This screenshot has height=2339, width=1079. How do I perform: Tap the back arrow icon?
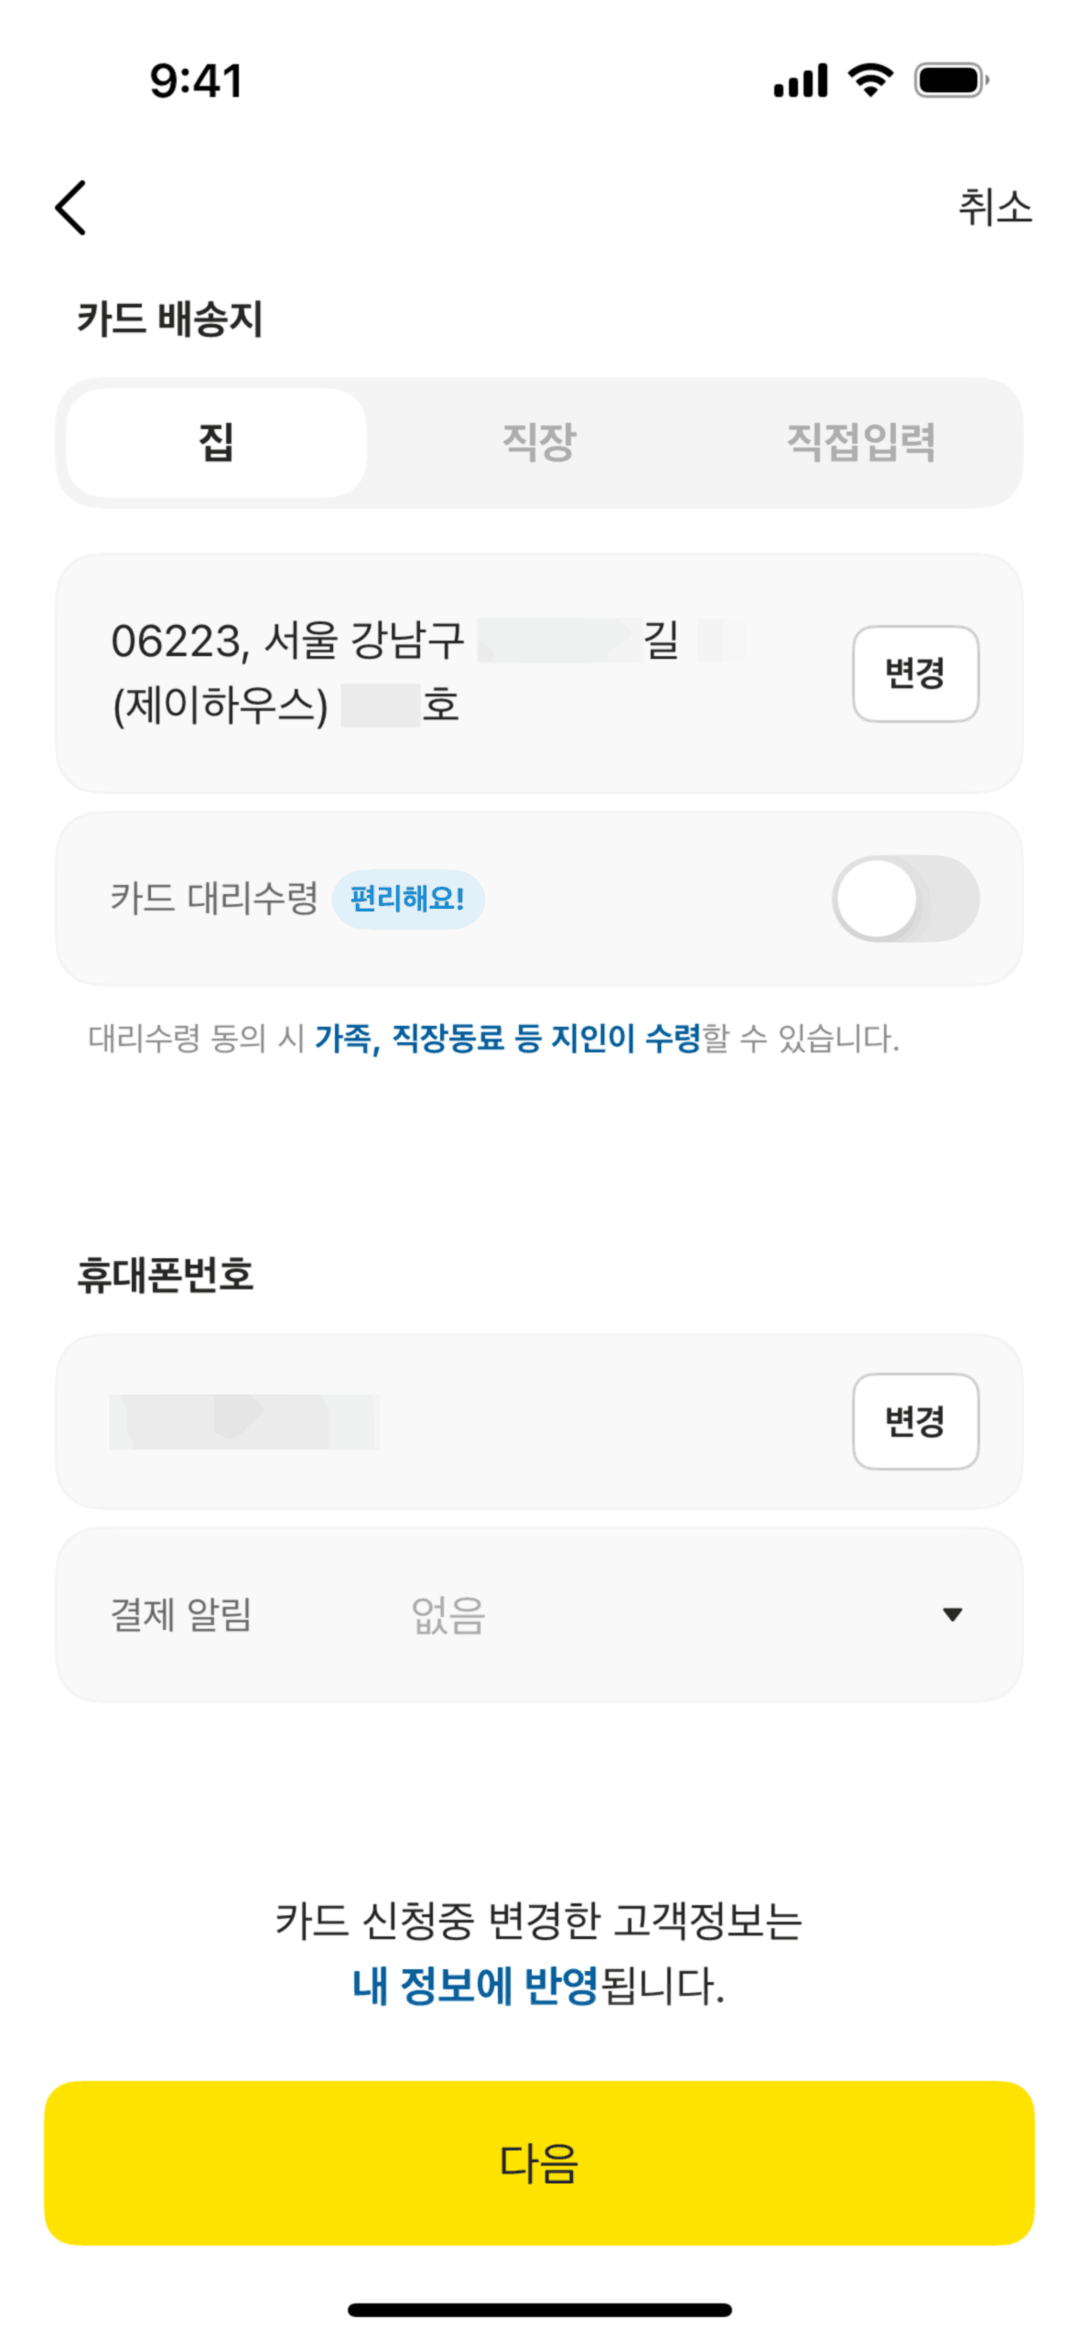[x=71, y=208]
